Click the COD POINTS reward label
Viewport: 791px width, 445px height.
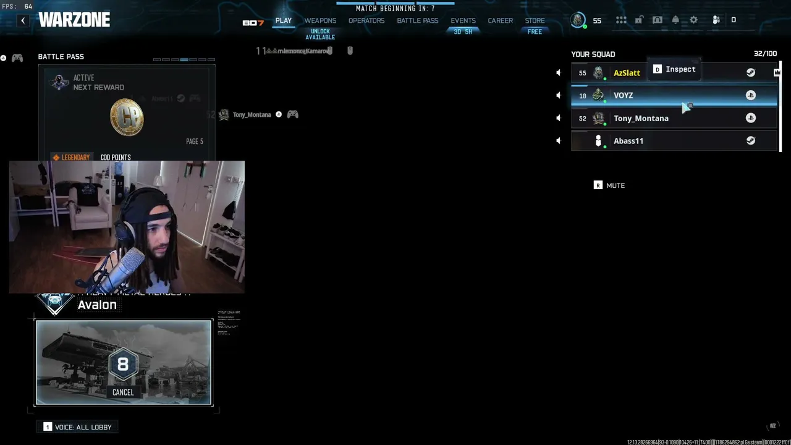point(116,158)
